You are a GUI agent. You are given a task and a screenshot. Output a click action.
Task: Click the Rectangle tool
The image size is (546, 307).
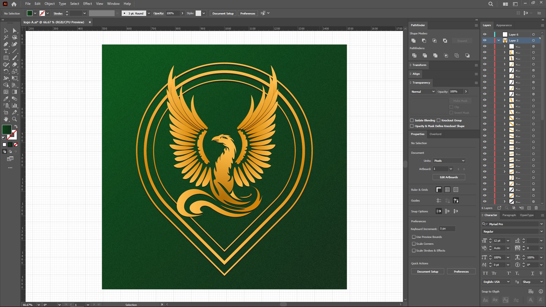pyautogui.click(x=6, y=58)
